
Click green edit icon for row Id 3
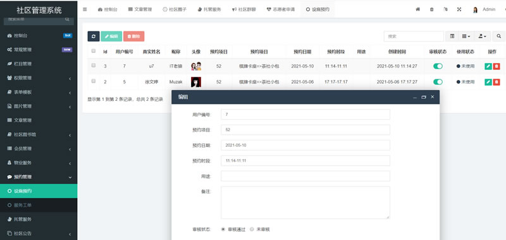pyautogui.click(x=488, y=66)
